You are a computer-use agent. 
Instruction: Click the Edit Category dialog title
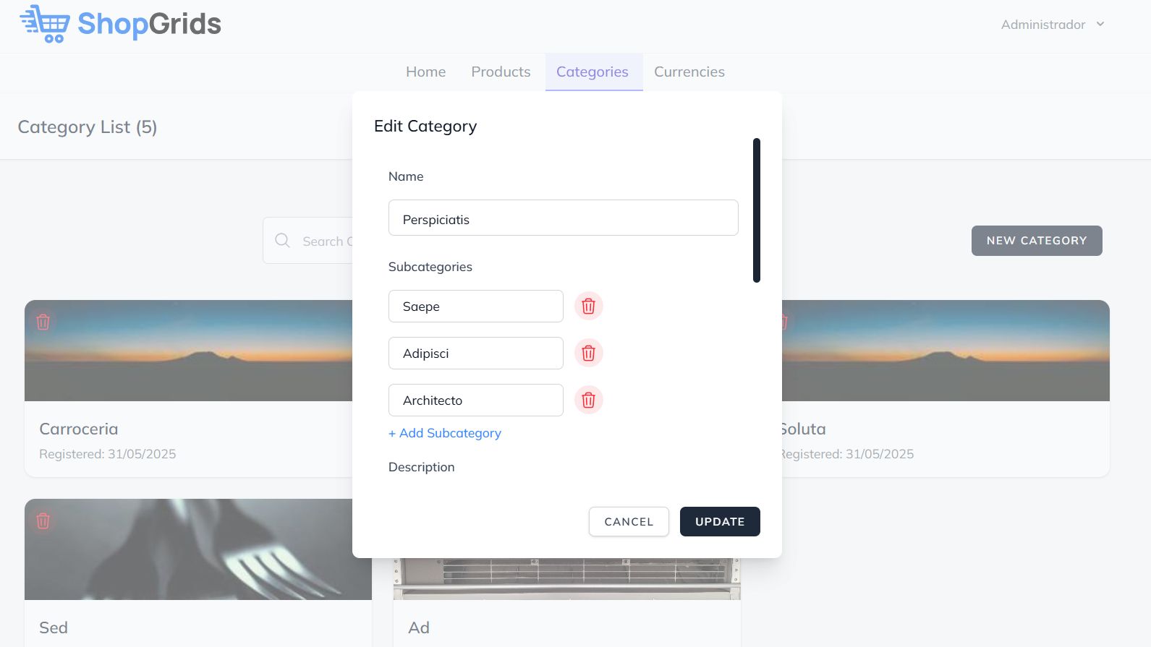[425, 126]
